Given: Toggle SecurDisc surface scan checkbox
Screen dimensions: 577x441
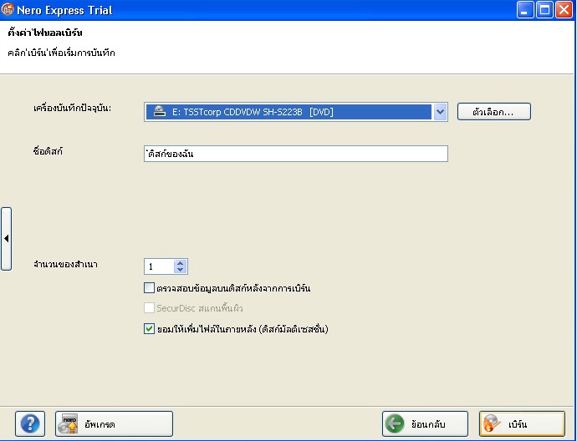Looking at the screenshot, I should (x=149, y=307).
